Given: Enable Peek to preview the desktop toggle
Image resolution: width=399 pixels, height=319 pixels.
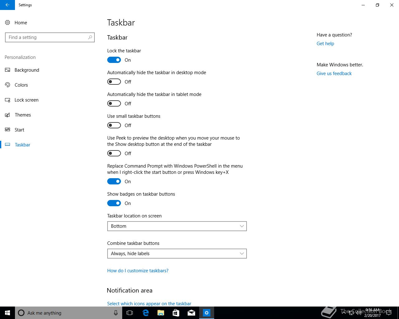Looking at the screenshot, I should click(114, 153).
